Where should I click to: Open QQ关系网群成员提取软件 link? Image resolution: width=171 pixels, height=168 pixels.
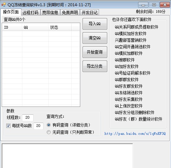[136, 27]
